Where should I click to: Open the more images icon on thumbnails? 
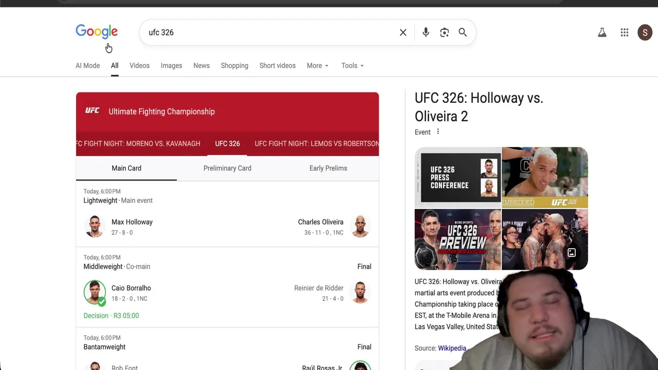click(572, 253)
